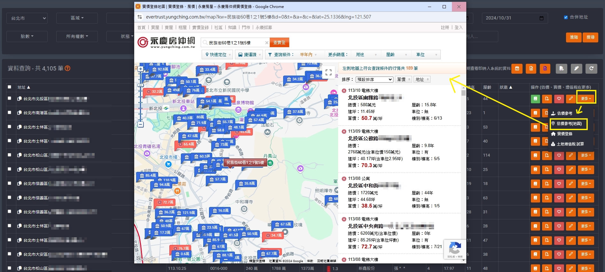Clear the address search box with X

(x=267, y=43)
